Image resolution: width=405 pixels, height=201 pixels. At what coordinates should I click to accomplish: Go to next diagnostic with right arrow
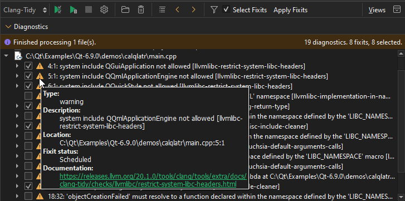(x=193, y=10)
